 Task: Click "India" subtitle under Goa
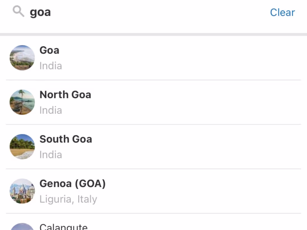point(51,66)
